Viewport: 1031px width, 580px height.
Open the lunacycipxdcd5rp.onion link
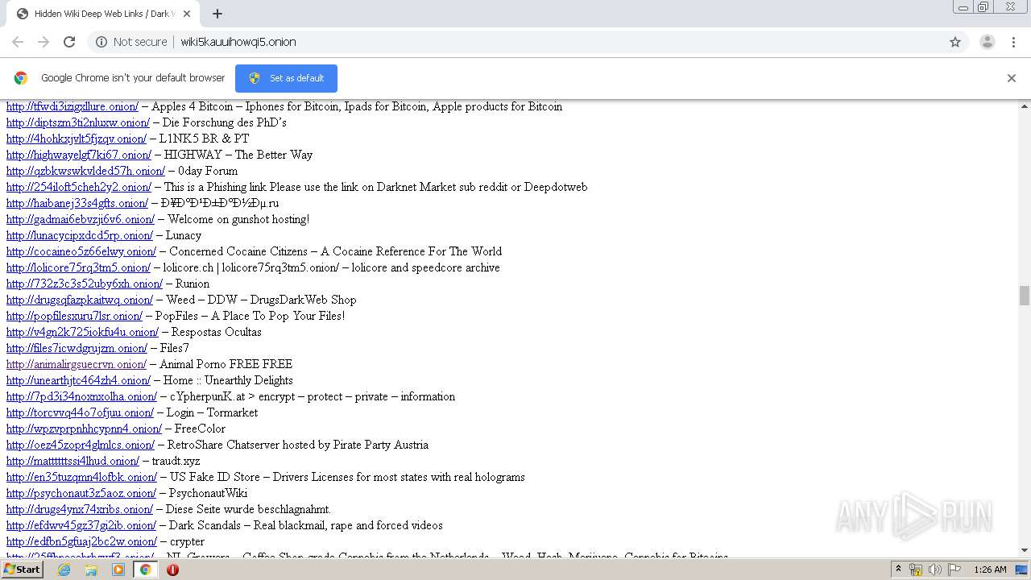coord(80,235)
